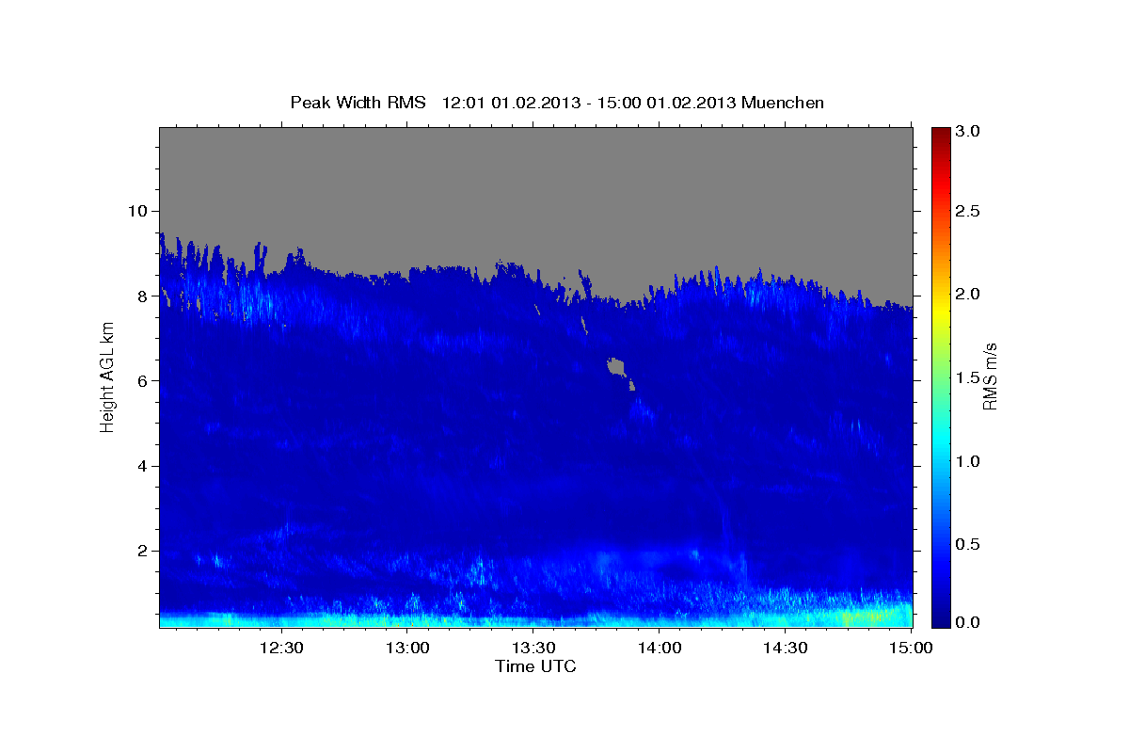Click the 14:00 time tick label
This screenshot has width=1129, height=753.
(x=660, y=648)
